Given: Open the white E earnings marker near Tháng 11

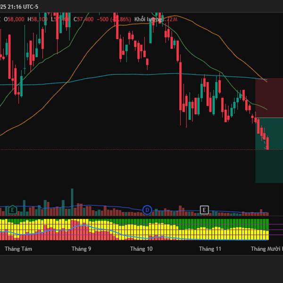Looking at the screenshot, I should pos(204,210).
